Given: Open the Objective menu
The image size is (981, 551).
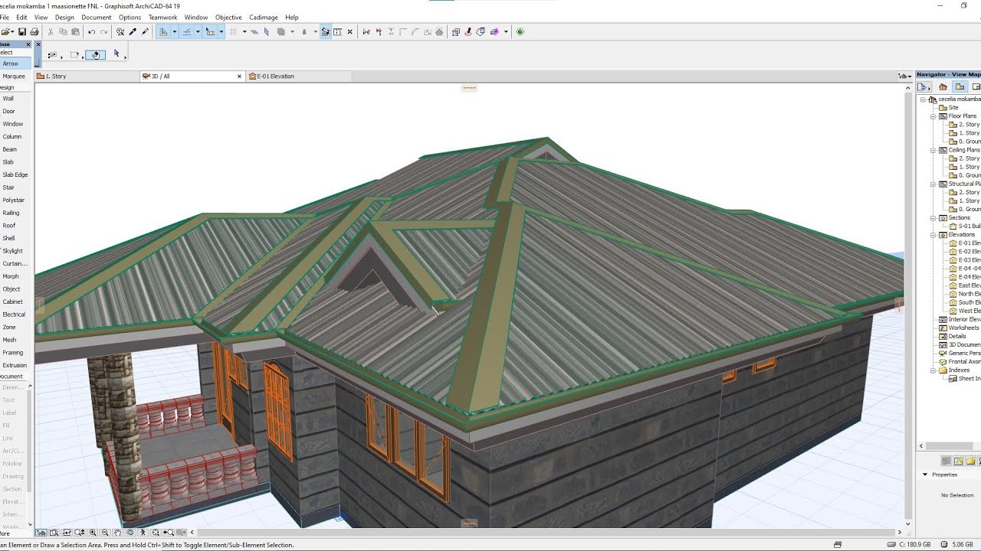Looking at the screenshot, I should tap(228, 17).
